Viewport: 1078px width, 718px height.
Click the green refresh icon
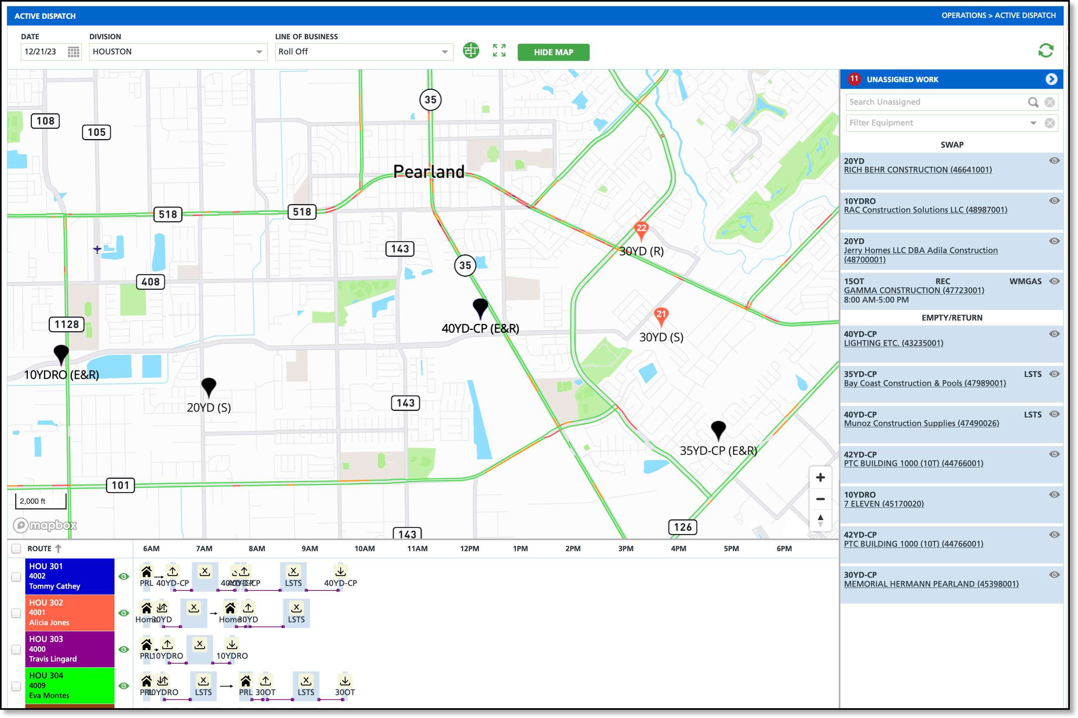[1045, 50]
